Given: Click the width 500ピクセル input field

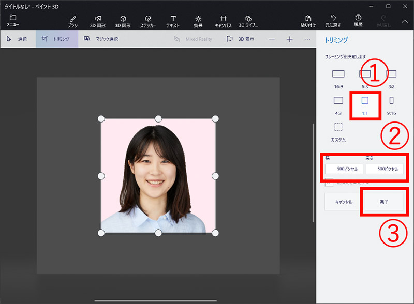Looking at the screenshot, I should pyautogui.click(x=344, y=169).
